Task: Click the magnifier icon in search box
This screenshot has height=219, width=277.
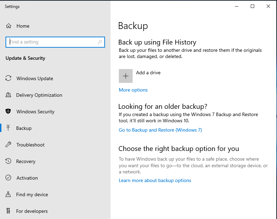Action: [100, 42]
